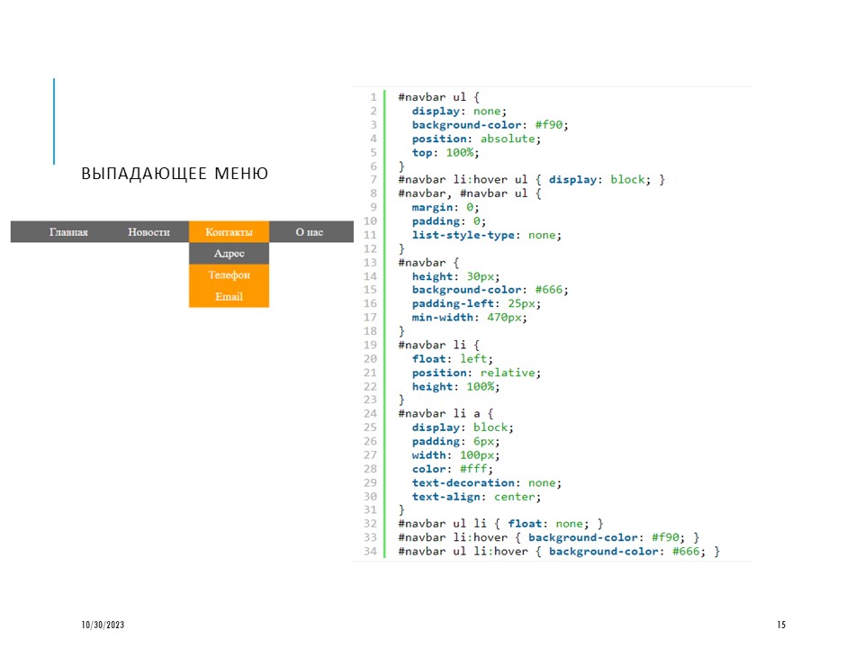Select the slide title ВЫПАДАЮЩЕЕ МЕНЮ

coord(175,174)
